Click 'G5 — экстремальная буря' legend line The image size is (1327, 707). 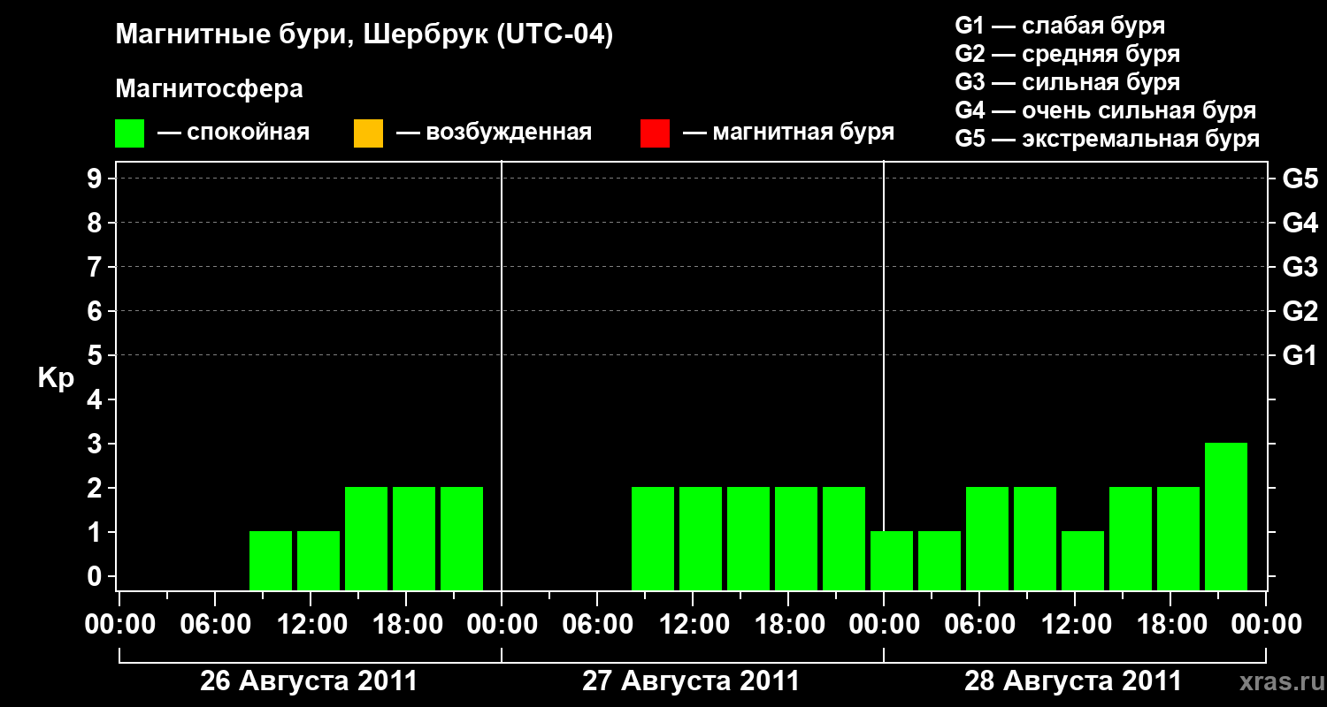pos(1107,139)
